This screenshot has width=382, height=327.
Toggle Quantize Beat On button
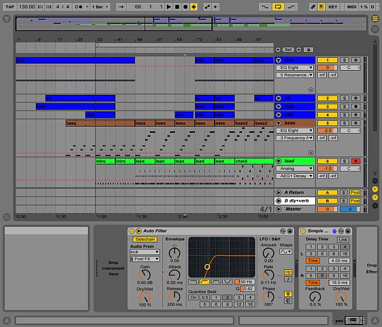[194, 297]
